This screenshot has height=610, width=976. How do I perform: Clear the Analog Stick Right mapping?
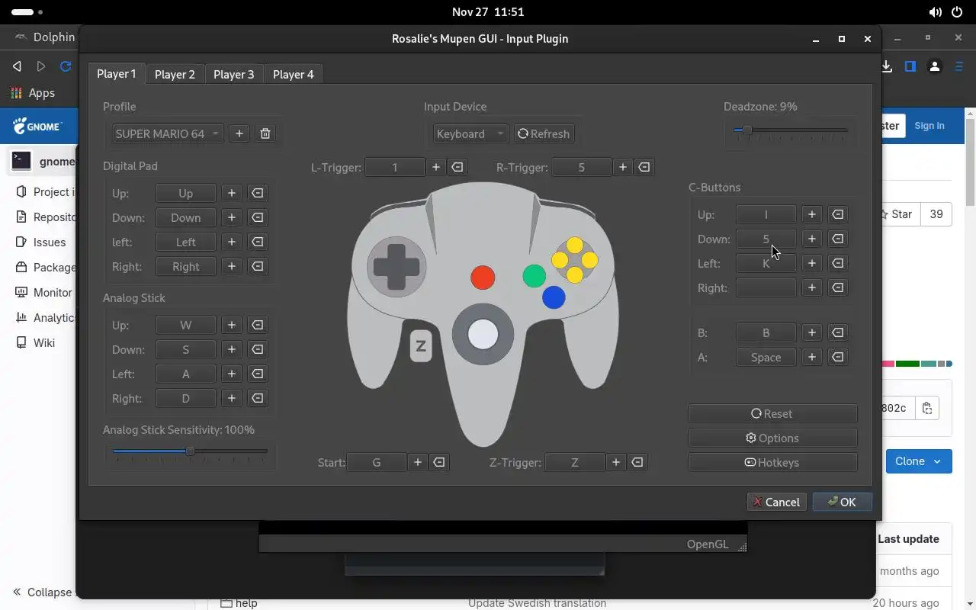(x=258, y=398)
